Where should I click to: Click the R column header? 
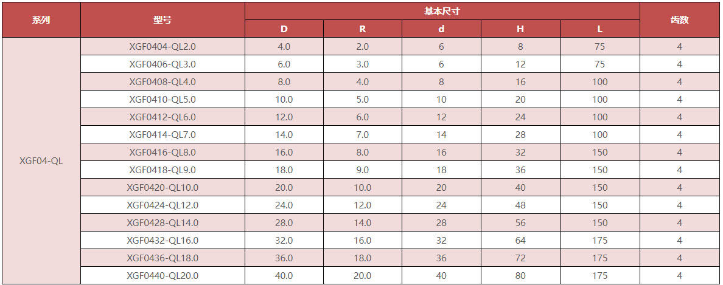363,29
